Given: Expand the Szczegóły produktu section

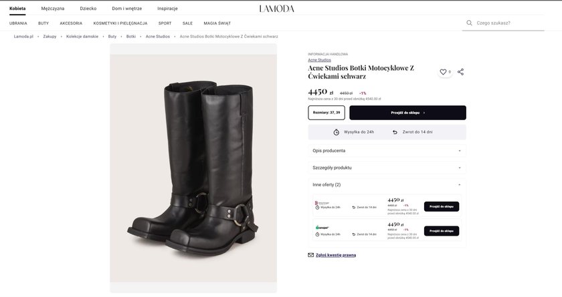Looking at the screenshot, I should point(387,168).
